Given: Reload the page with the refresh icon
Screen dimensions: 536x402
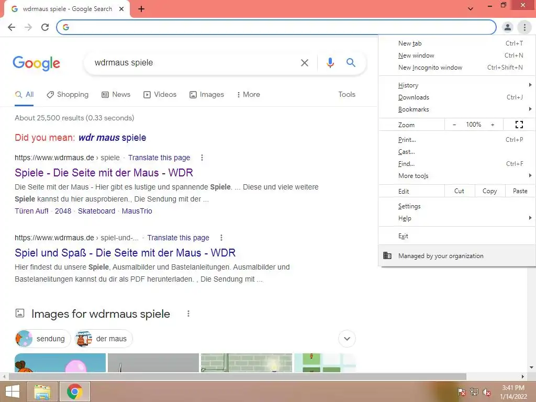Looking at the screenshot, I should click(x=45, y=27).
